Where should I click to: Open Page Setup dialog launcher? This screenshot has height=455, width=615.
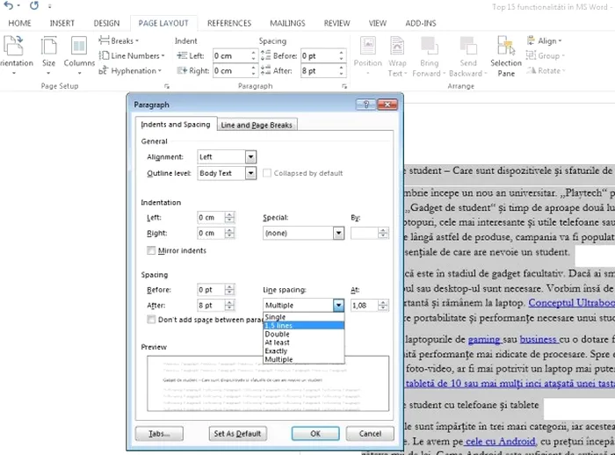pos(167,86)
